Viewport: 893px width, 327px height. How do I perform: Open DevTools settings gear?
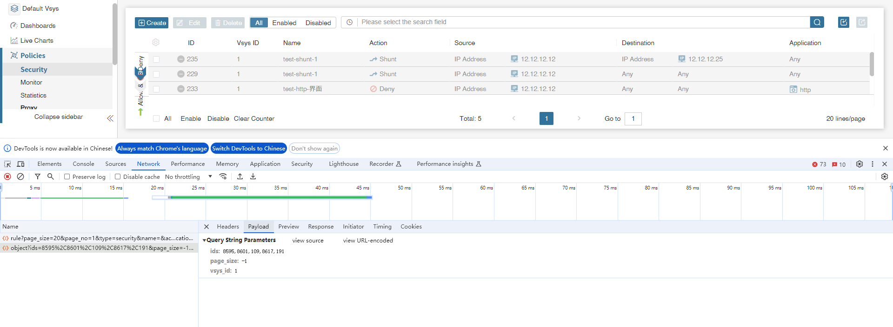point(859,164)
